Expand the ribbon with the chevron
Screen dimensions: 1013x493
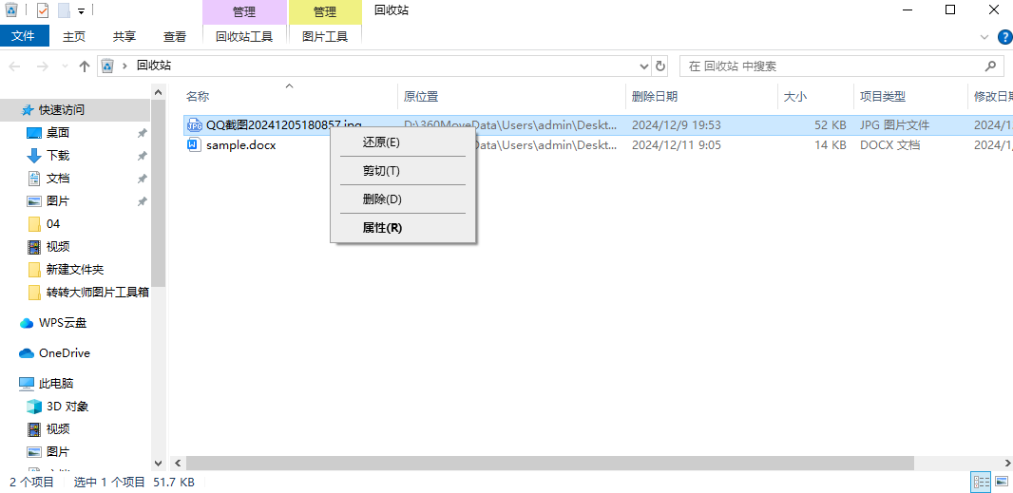(984, 37)
